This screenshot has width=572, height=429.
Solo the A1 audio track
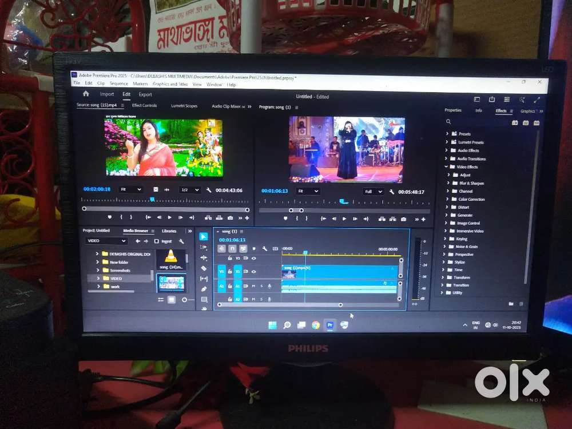coord(261,286)
